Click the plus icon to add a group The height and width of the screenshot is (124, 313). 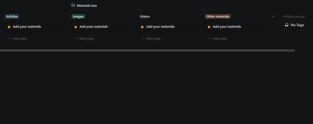coord(273,16)
